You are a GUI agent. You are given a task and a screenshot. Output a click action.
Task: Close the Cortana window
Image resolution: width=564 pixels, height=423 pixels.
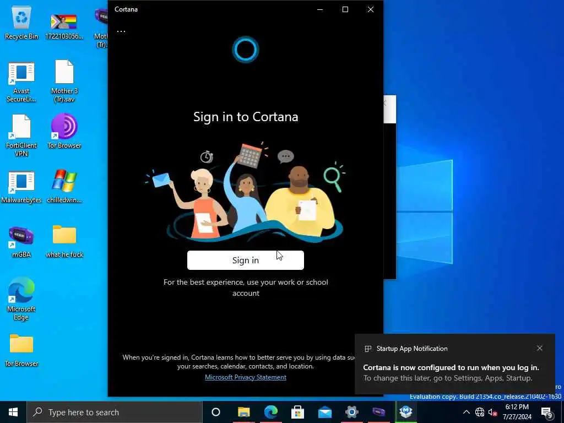click(x=371, y=9)
